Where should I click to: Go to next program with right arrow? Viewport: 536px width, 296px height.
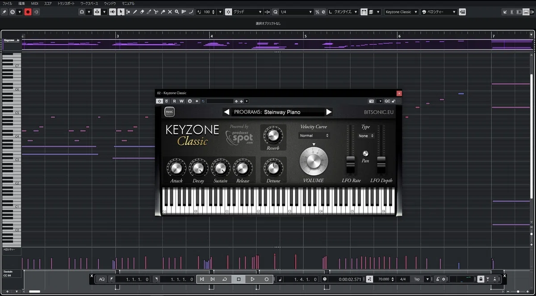329,112
